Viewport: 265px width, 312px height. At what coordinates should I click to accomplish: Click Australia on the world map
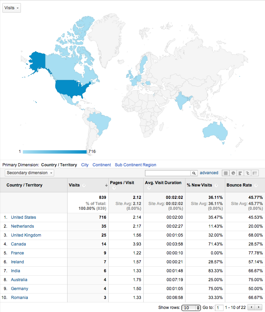tap(215, 131)
